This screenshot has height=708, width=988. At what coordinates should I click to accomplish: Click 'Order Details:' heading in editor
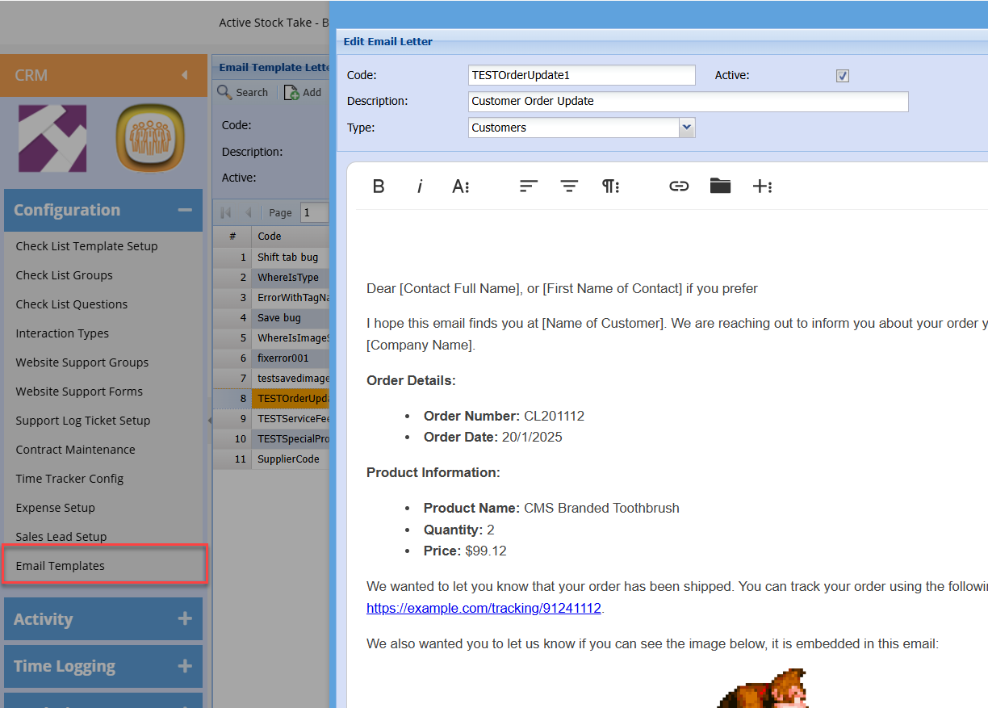pyautogui.click(x=411, y=381)
